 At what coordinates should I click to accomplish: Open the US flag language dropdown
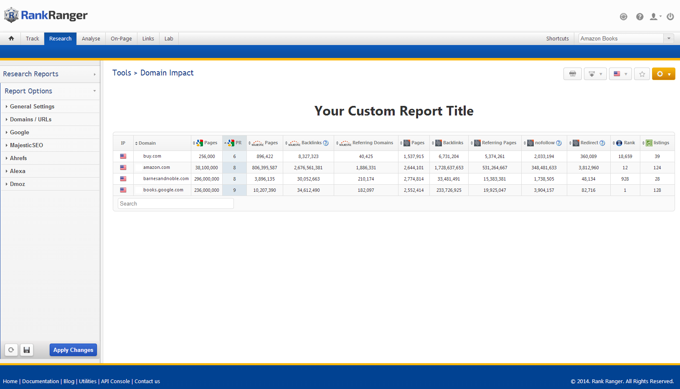(x=620, y=74)
